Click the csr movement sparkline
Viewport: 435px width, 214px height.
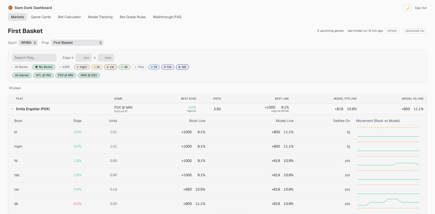pos(388,189)
